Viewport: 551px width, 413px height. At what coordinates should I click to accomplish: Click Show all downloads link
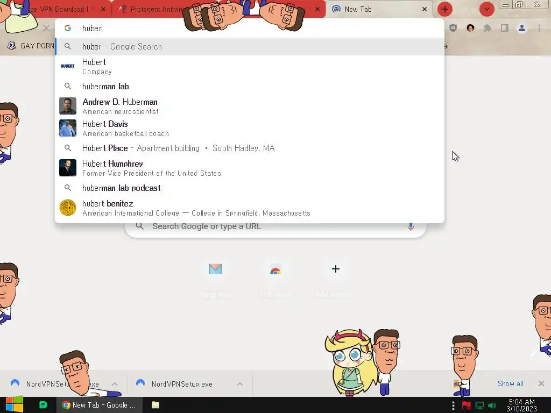click(510, 383)
